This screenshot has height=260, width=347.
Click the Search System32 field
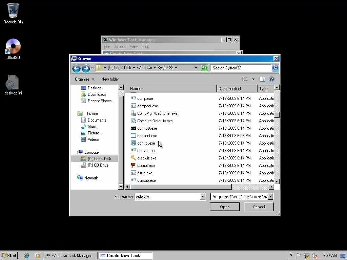click(x=241, y=68)
